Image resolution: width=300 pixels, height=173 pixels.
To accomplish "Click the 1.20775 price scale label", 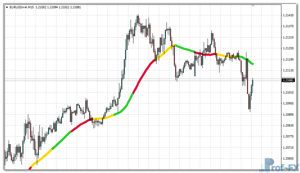I will [x=289, y=136].
